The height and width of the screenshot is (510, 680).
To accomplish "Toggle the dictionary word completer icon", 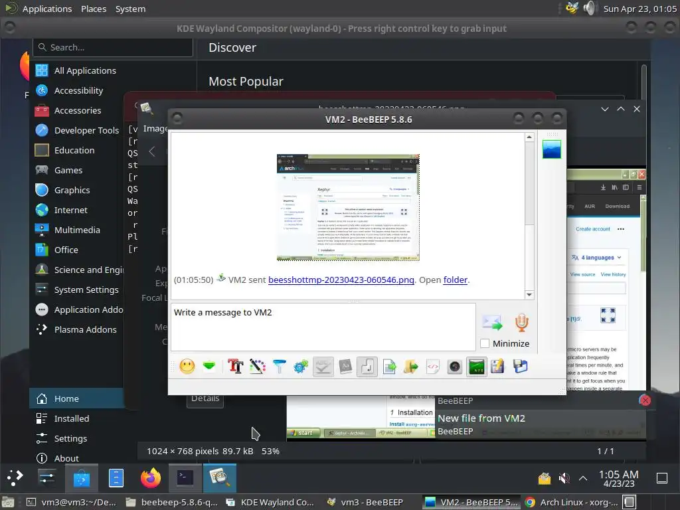I will pos(345,367).
